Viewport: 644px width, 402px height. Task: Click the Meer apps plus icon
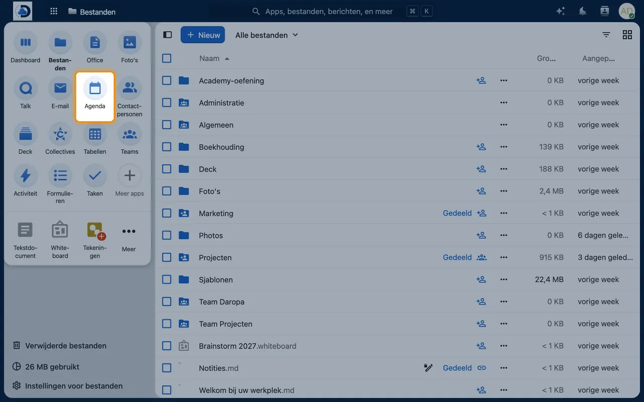[x=129, y=175]
